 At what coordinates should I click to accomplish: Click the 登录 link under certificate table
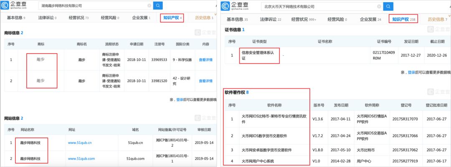click(x=411, y=72)
